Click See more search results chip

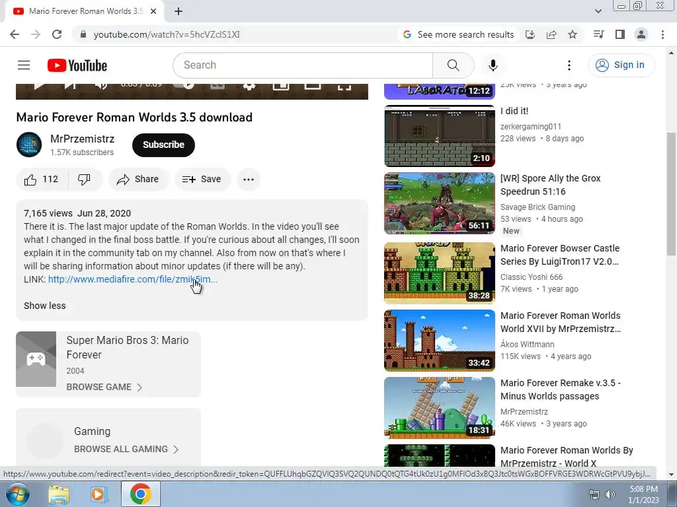point(459,34)
